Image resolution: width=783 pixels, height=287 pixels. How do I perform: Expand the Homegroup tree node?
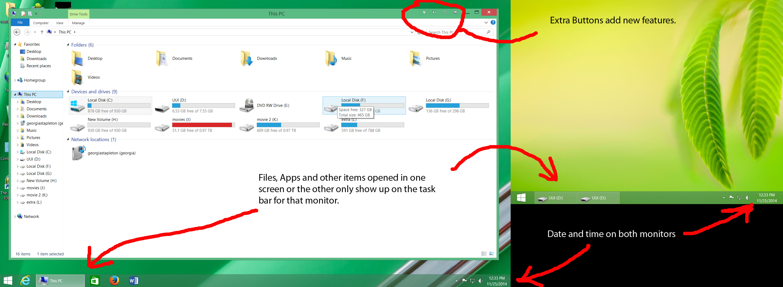point(15,80)
